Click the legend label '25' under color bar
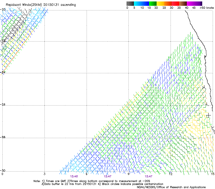Viewport: 215px width, 189px height. tap(164, 8)
